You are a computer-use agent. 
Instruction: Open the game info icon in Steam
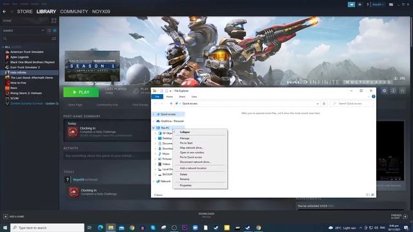point(393,91)
